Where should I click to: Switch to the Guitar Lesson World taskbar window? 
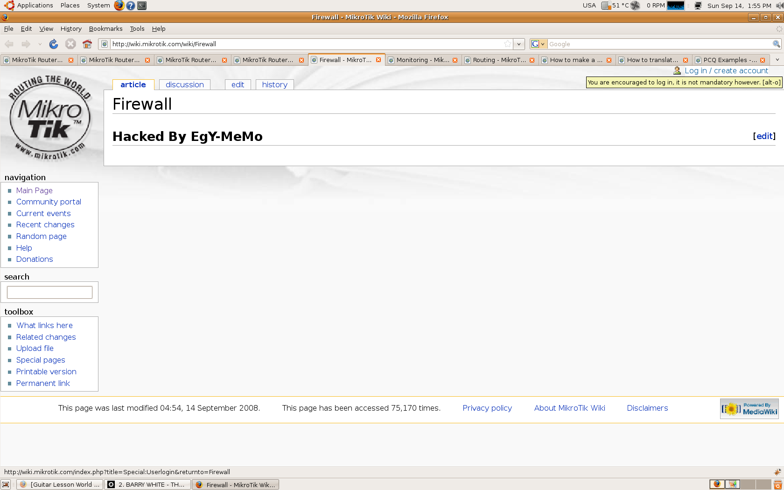coord(60,484)
